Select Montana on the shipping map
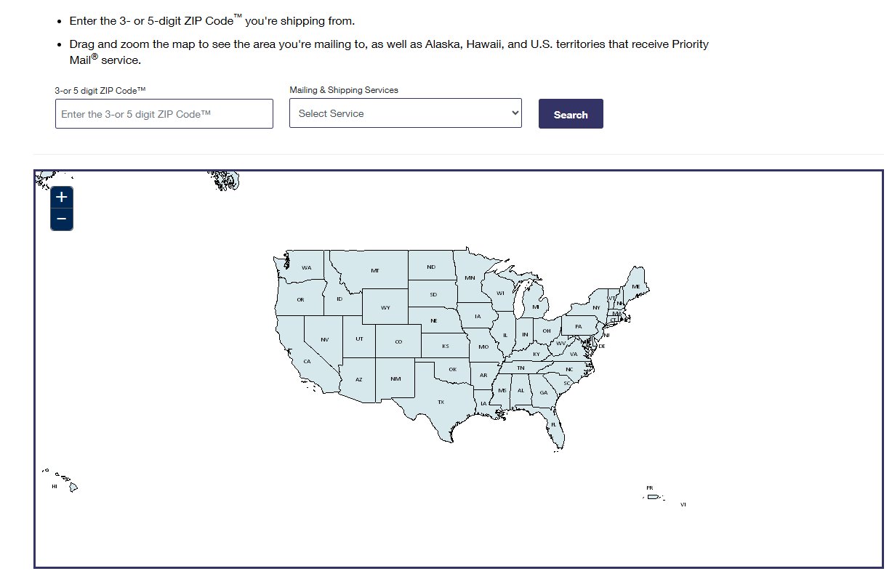Screen dimensions: 892x587 [376, 269]
